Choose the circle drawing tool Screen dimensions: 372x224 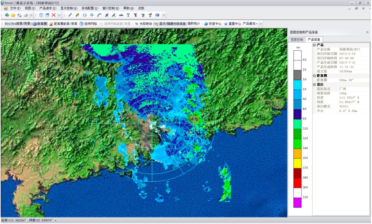coord(92,15)
